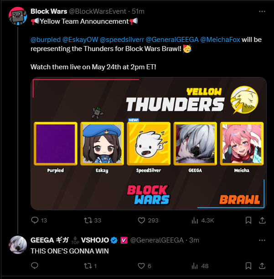Reply to GEEGA's comment
This screenshot has height=279, width=274.
coord(35,266)
